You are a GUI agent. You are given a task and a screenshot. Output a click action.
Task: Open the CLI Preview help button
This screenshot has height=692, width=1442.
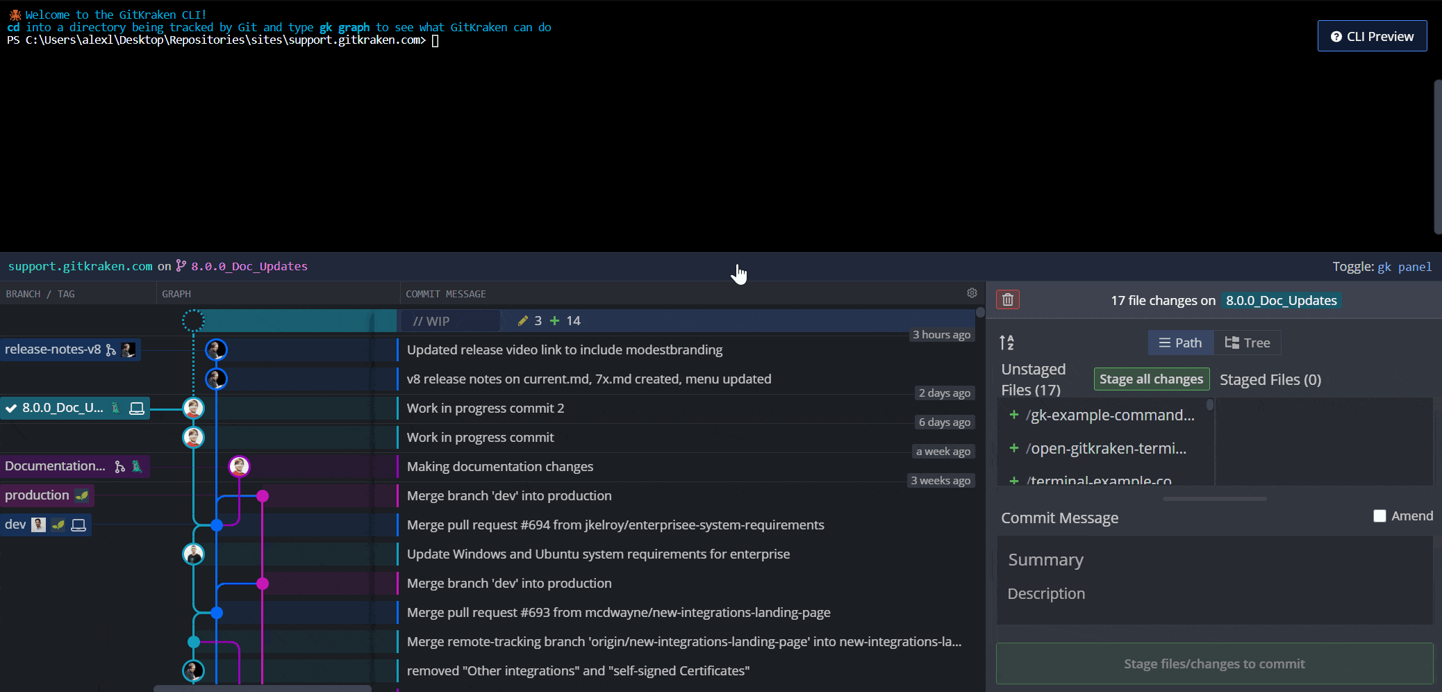(x=1372, y=36)
